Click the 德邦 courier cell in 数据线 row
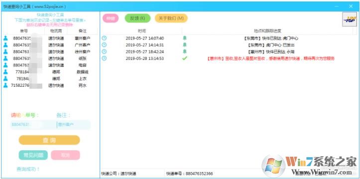The width and height of the screenshot is (360, 179). [56, 72]
